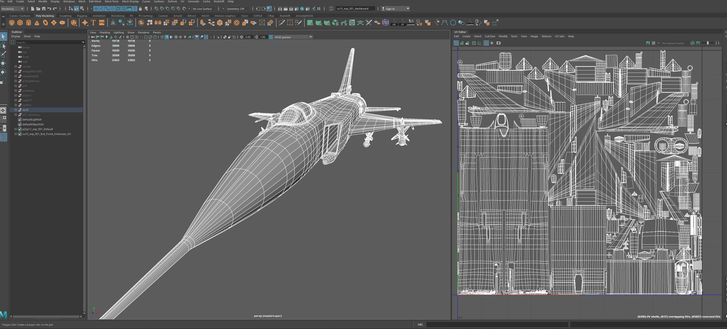The width and height of the screenshot is (727, 329).
Task: Create a polygon cube from the shelf
Action: 20,23
